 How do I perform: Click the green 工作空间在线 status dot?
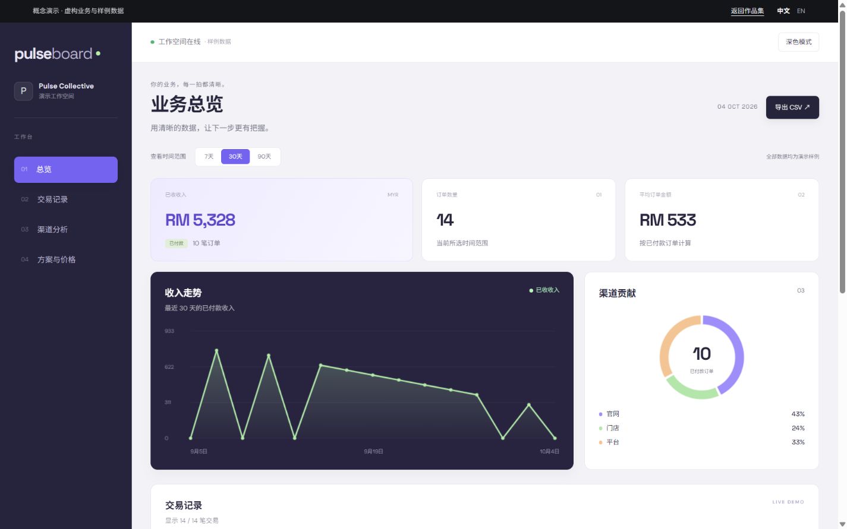point(153,42)
